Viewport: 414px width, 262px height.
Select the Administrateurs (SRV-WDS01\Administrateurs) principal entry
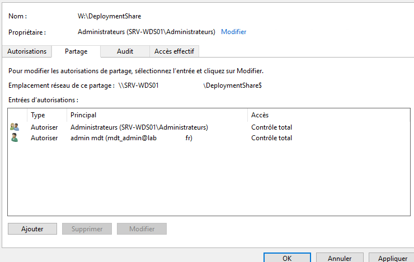139,127
